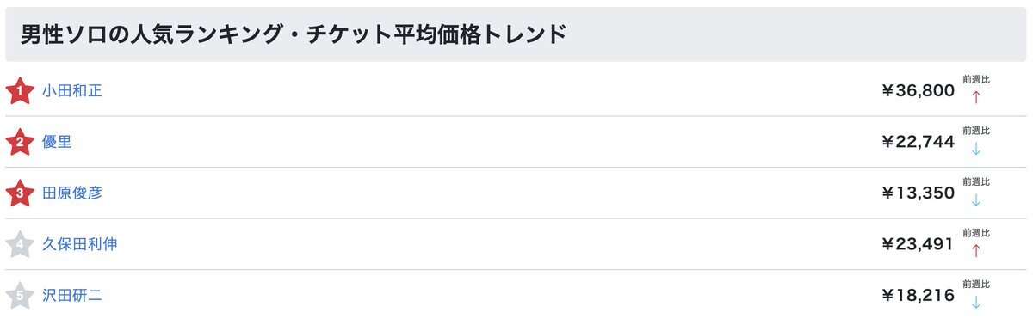The image size is (1033, 319).
Task: Click the gray rank 5 star badge
Action: (19, 295)
